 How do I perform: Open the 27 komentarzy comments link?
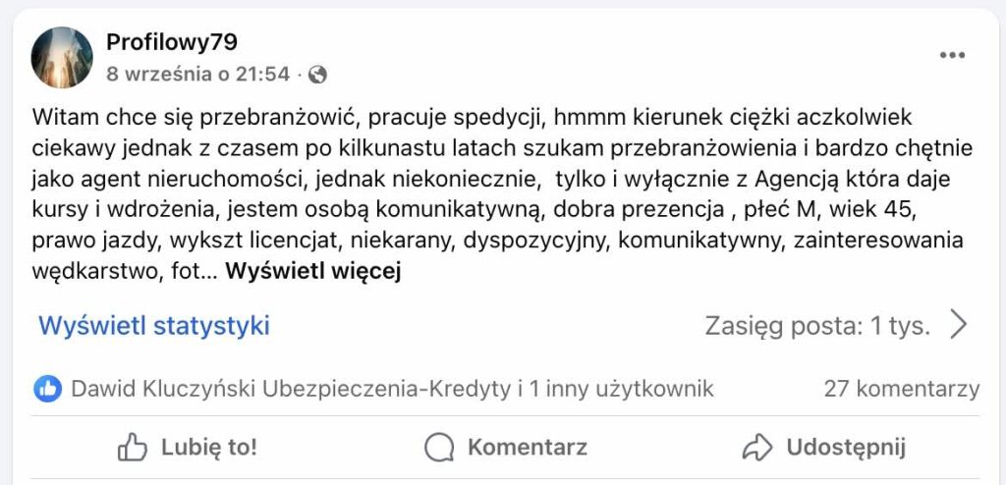pyautogui.click(x=901, y=389)
